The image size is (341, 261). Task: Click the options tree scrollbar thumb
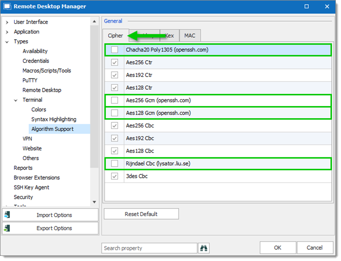coord(94,96)
